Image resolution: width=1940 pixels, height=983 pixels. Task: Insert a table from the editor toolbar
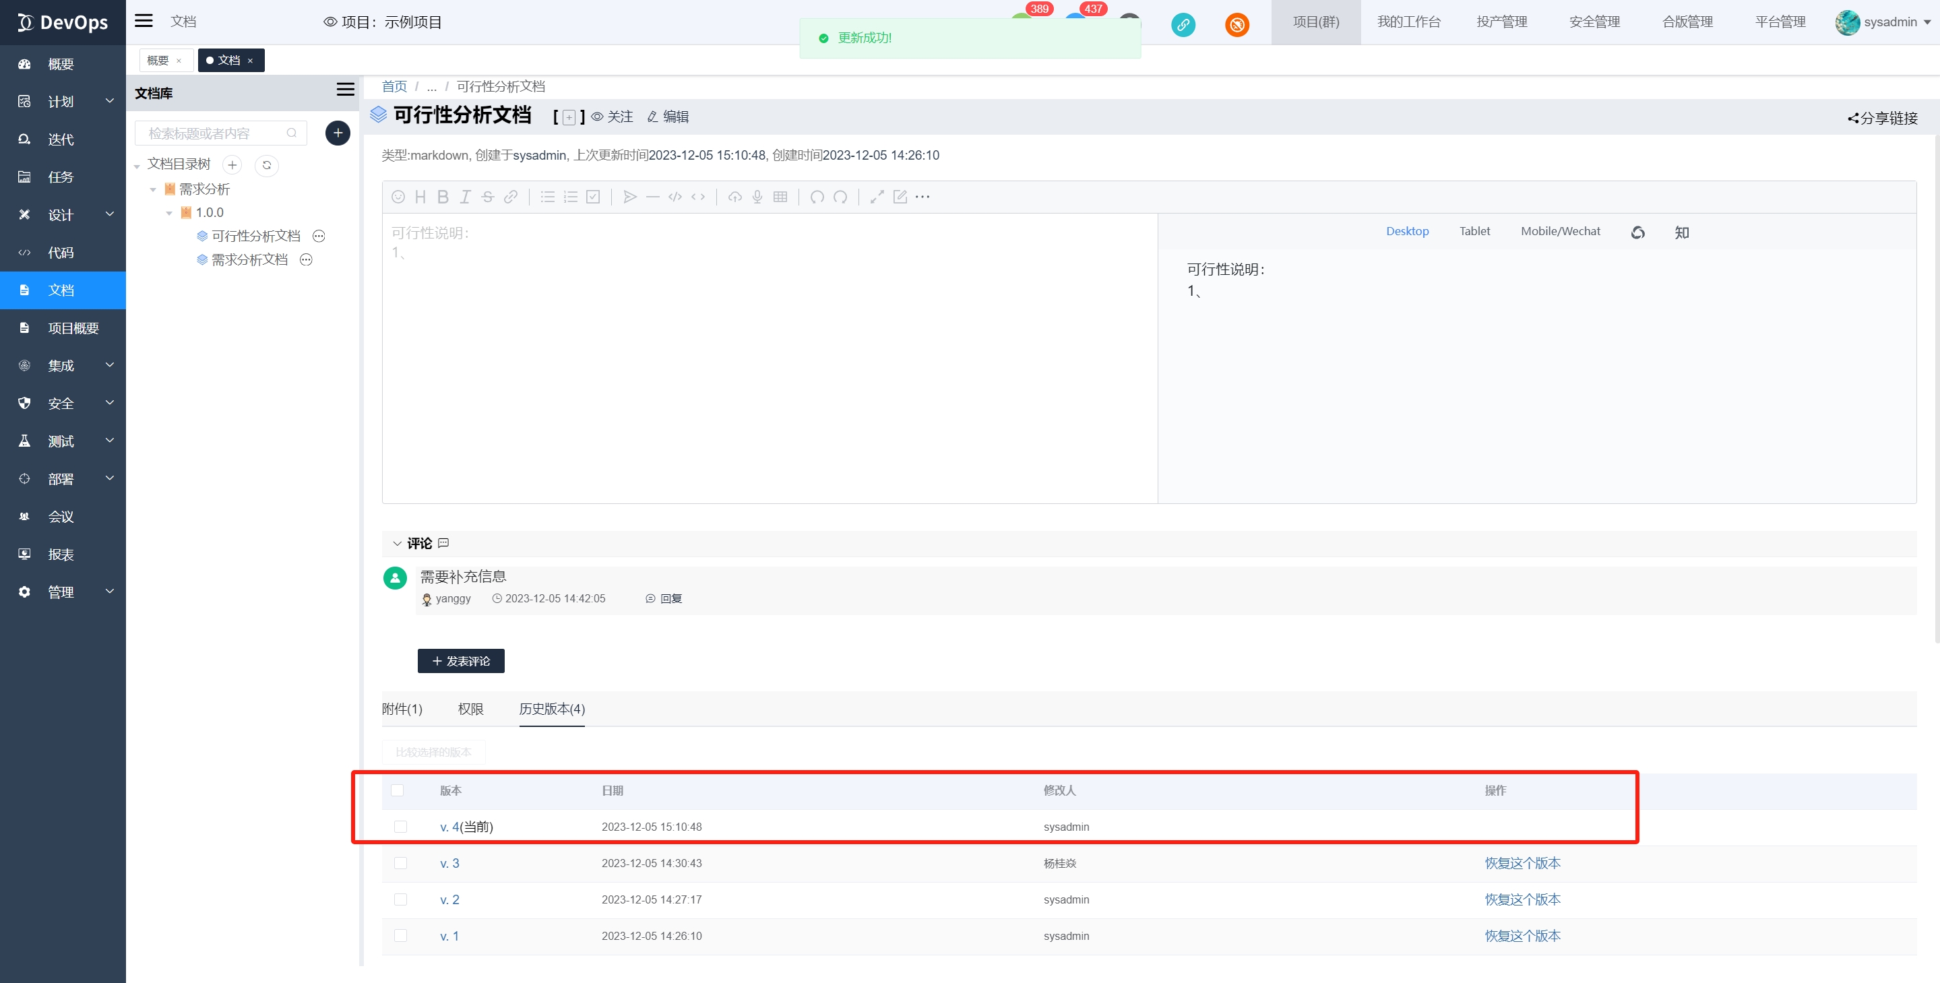[x=780, y=197]
